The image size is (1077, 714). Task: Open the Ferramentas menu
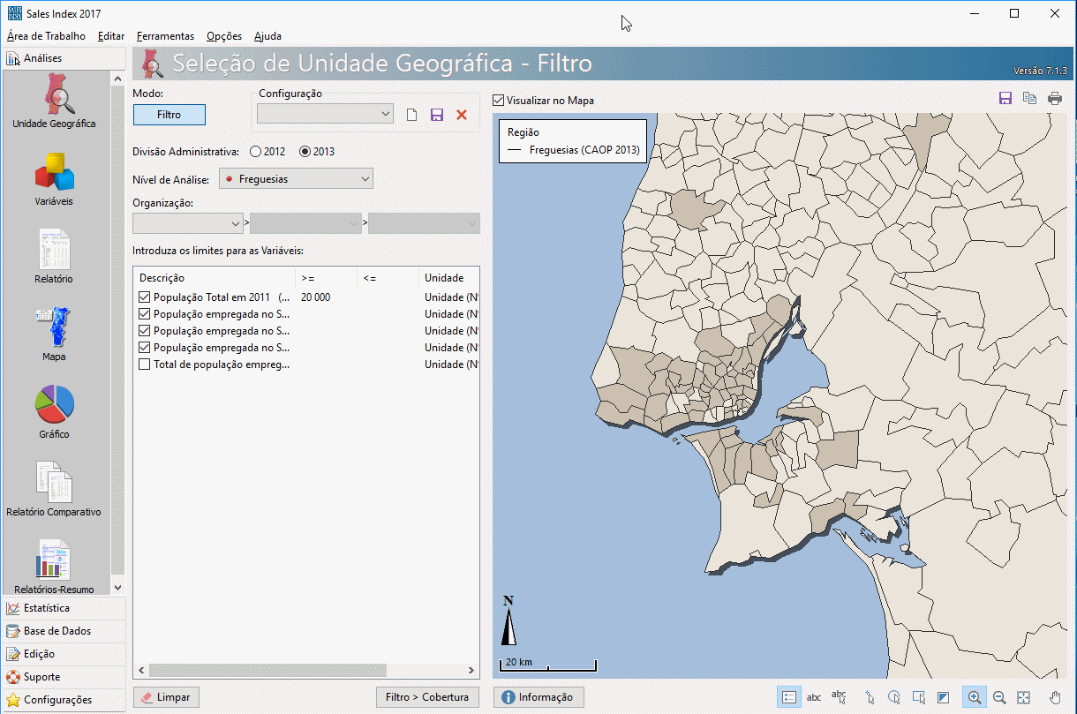[x=165, y=36]
